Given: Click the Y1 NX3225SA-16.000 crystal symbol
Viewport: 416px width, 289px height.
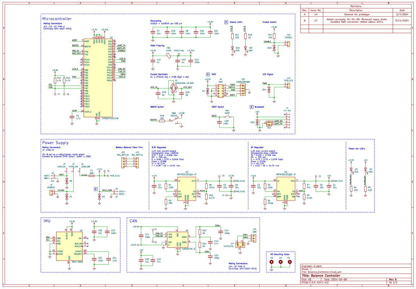Looking at the screenshot, I should 173,89.
